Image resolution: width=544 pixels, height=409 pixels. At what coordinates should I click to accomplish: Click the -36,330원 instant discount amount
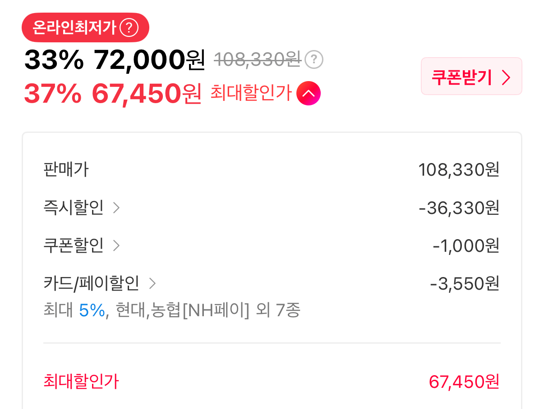coord(459,208)
